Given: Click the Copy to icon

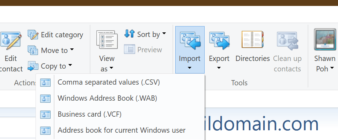Looking at the screenshot, I should [33, 66].
